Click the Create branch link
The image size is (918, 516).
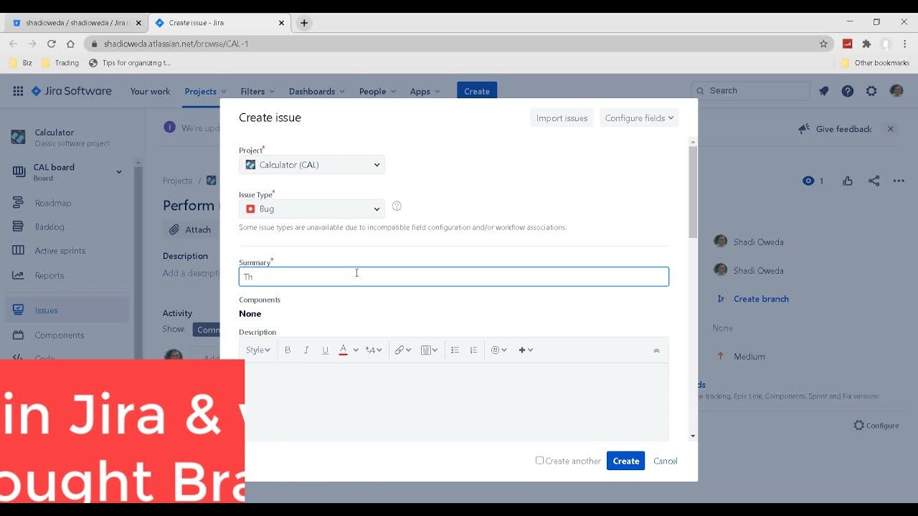point(761,299)
